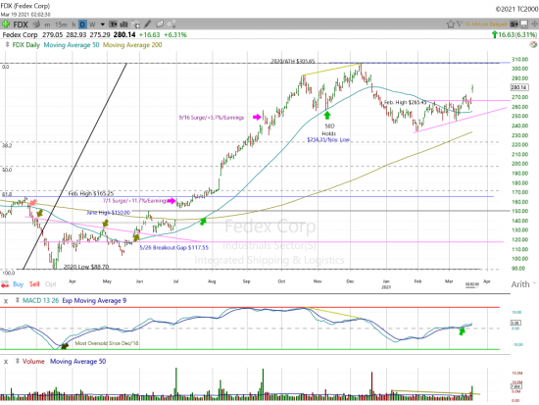
Task: Click the Buy button
Action: (19, 284)
